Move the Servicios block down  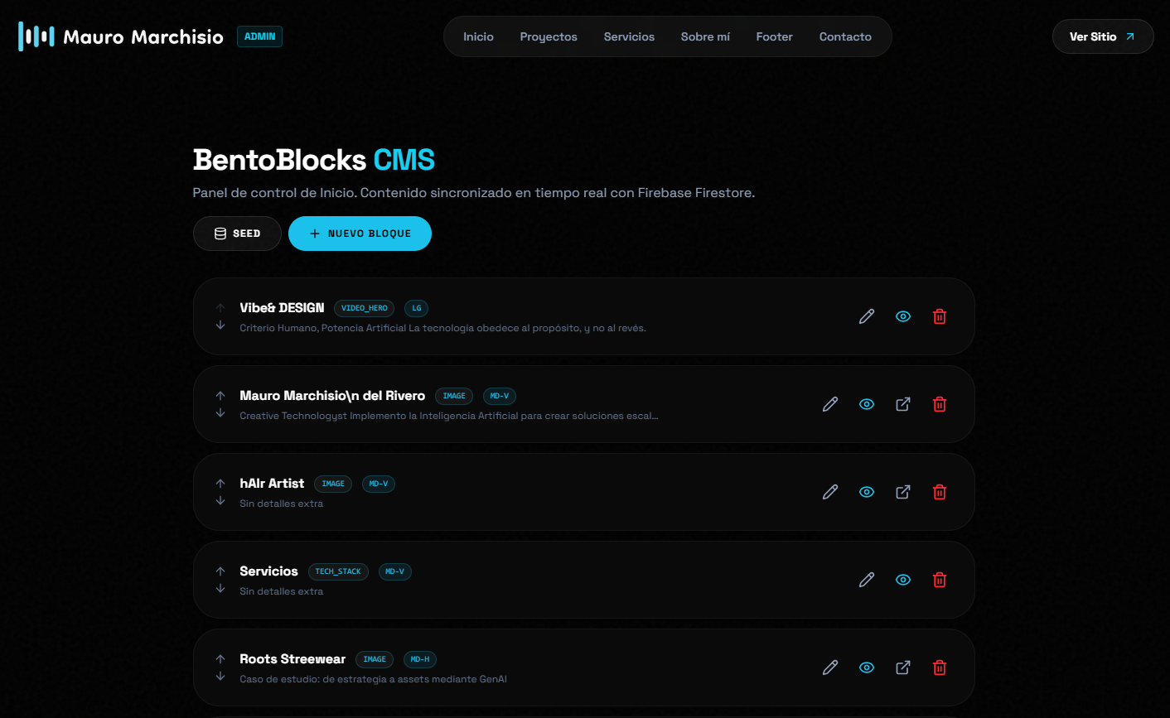pos(220,589)
